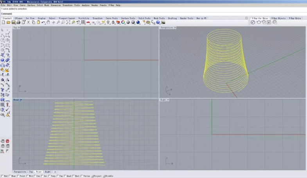Switch to the V-Ray Objects tab
The height and width of the screenshot is (178, 307).
tap(278, 18)
